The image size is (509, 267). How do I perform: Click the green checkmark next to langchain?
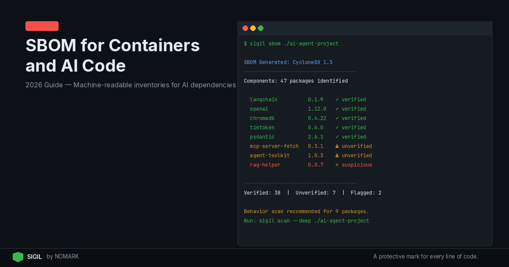(337, 99)
